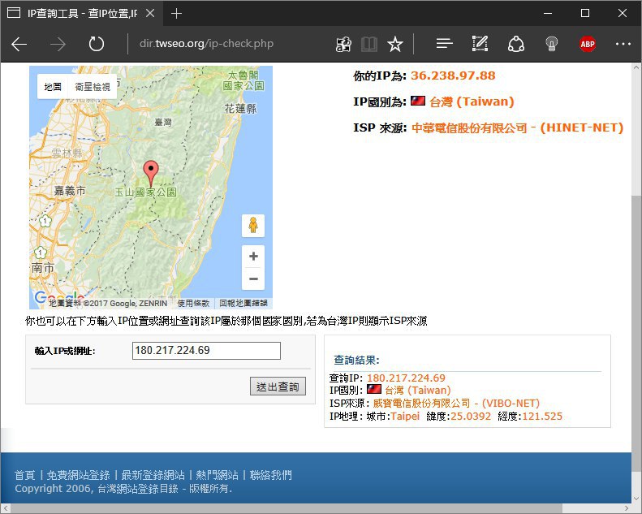This screenshot has width=642, height=514.
Task: Click the 輸入IP或網址 input field
Action: coord(206,351)
